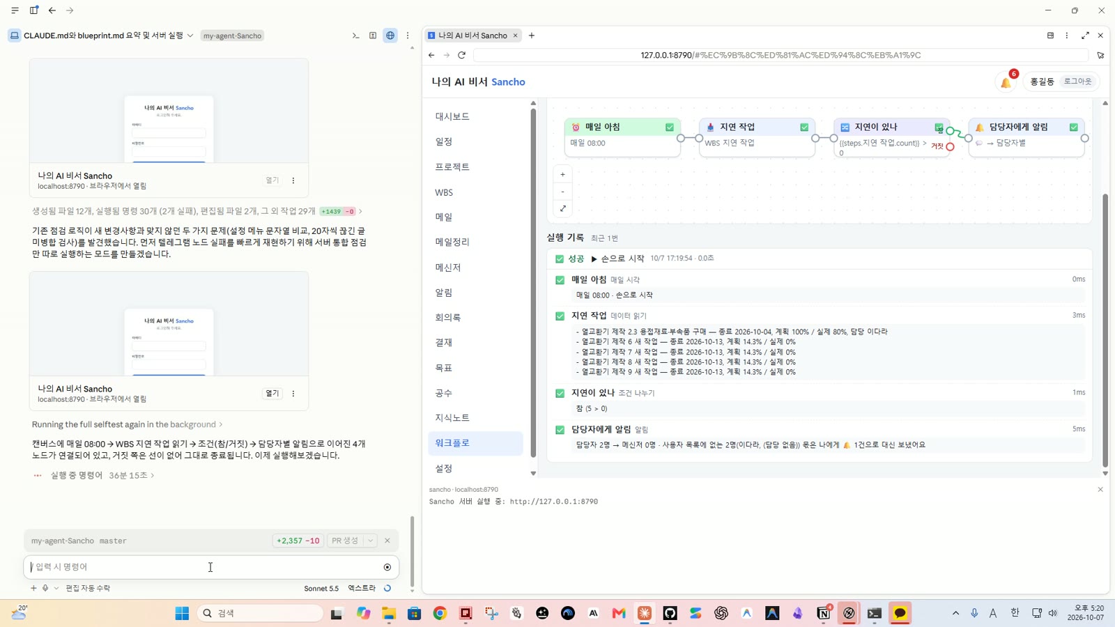Close the my-agent-Sancho master status bar
The height and width of the screenshot is (627, 1115).
pyautogui.click(x=387, y=541)
